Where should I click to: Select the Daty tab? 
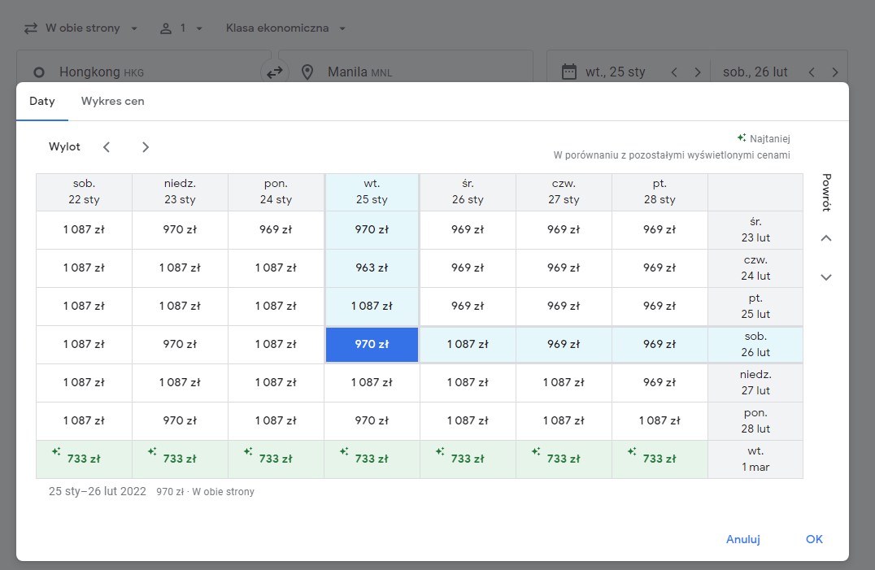pyautogui.click(x=41, y=101)
